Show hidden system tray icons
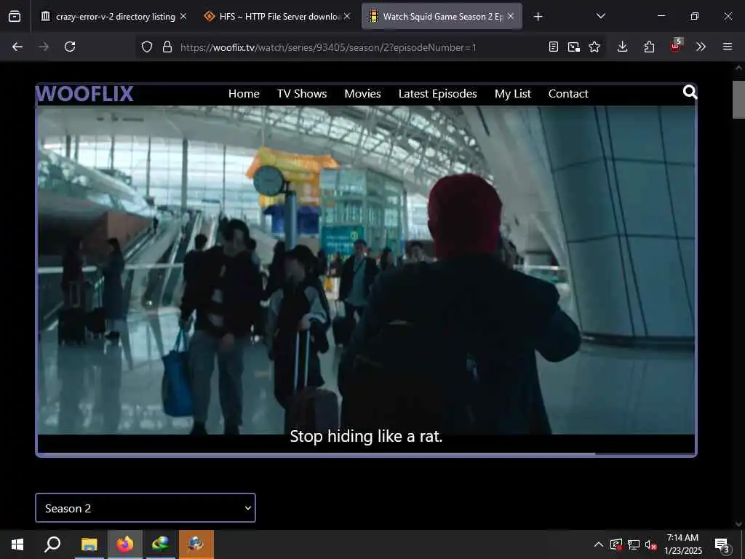The image size is (745, 559). coord(599,544)
